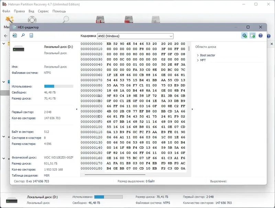275x208 pixels.
Task: Click the partition table value MBR
Action: (47, 176)
